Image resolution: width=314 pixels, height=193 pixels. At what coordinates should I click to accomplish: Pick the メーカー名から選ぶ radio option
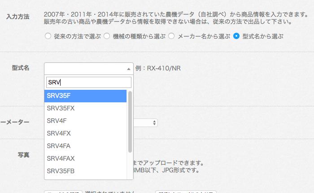point(171,36)
